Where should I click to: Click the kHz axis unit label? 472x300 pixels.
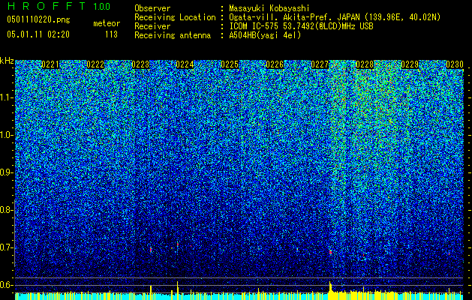click(x=7, y=61)
